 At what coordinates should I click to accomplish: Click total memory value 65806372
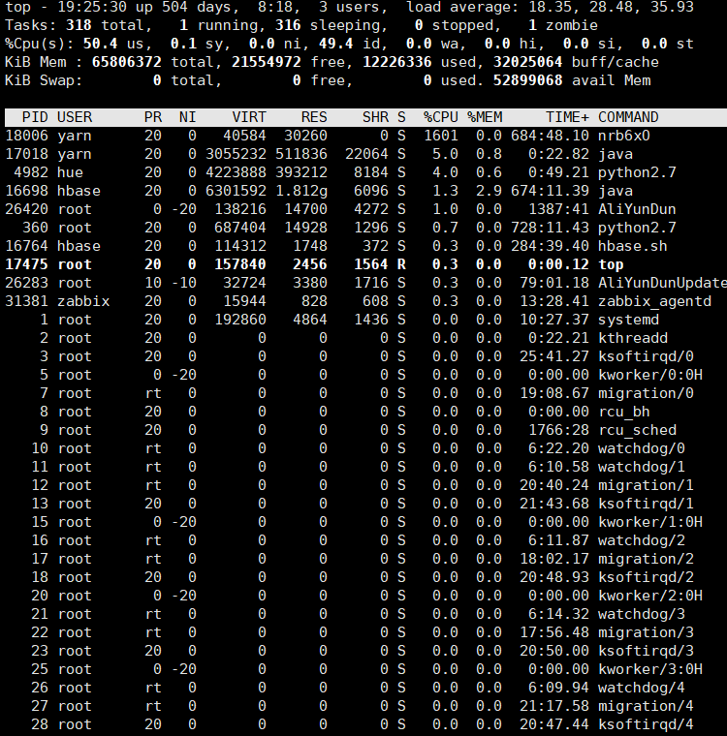(126, 62)
